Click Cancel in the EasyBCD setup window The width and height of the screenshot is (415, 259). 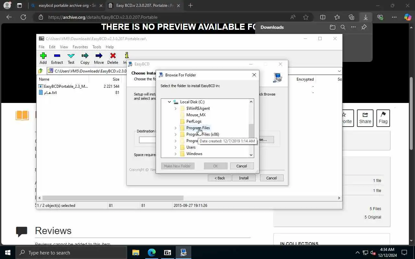click(271, 178)
